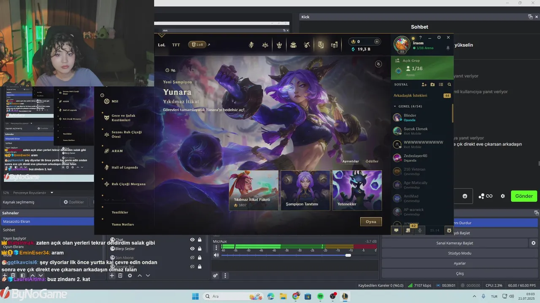Screen dimensions: 540x303
Task: Switch to the Ödüller tab
Action: pos(372,161)
